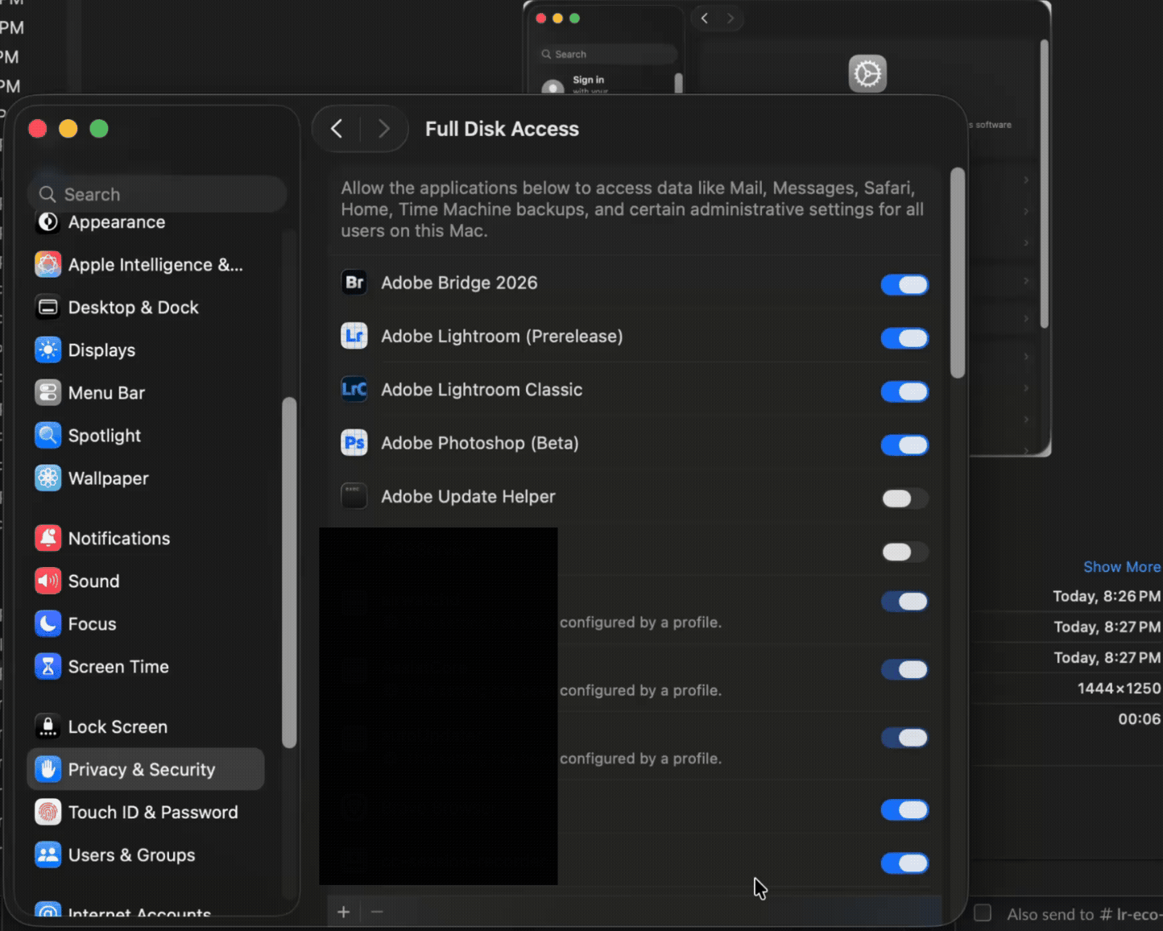Go back using the arrow beside Full Disk Access
The width and height of the screenshot is (1163, 931).
coord(337,129)
